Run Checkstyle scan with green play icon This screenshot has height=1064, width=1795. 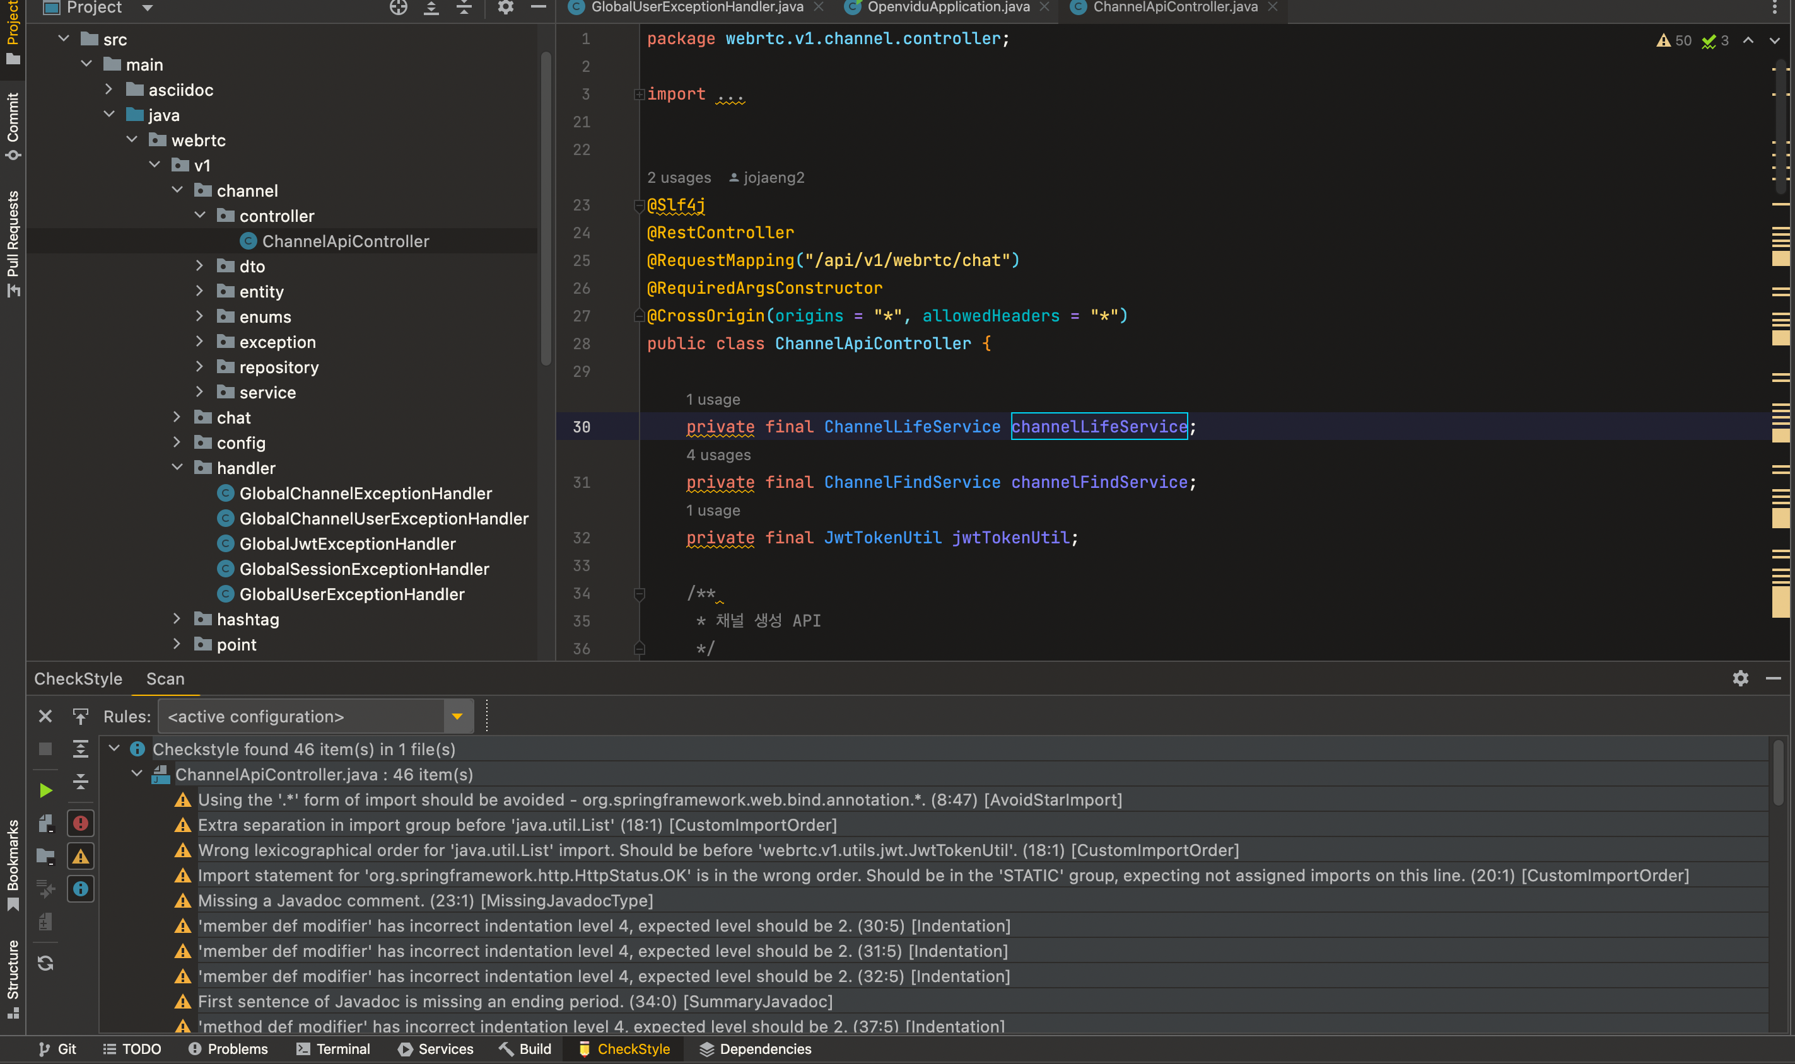[45, 790]
